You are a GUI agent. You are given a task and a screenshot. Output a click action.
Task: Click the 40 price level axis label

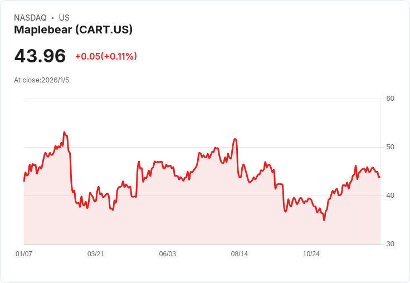coord(390,196)
